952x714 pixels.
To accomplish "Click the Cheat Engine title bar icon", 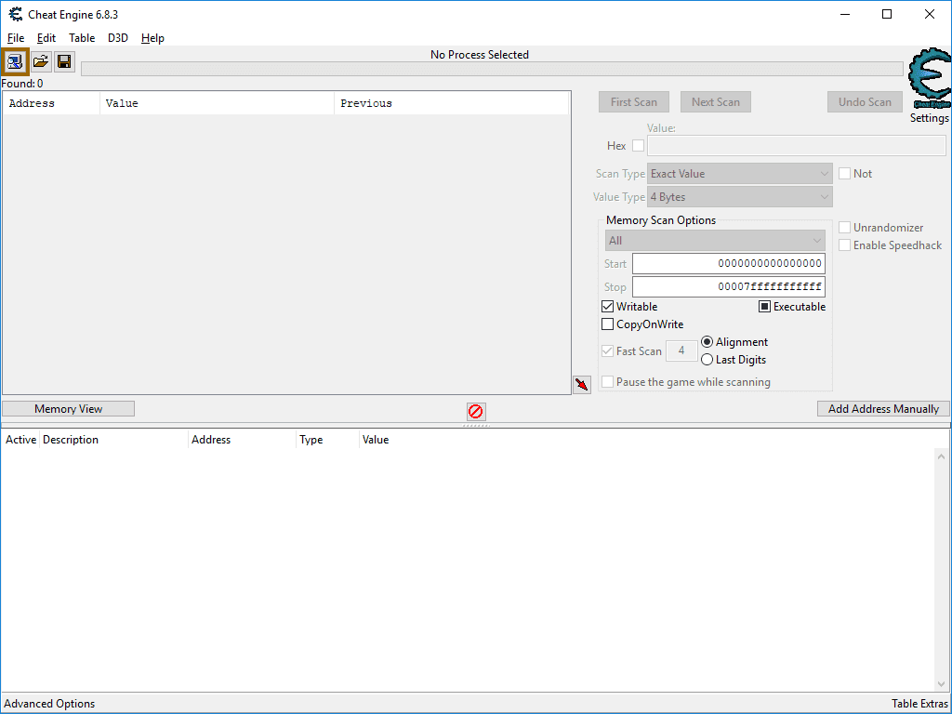I will (15, 14).
